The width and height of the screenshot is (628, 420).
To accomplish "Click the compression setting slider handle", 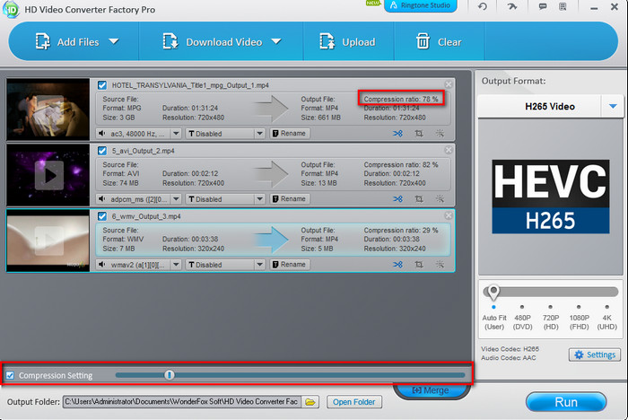I will (x=170, y=375).
